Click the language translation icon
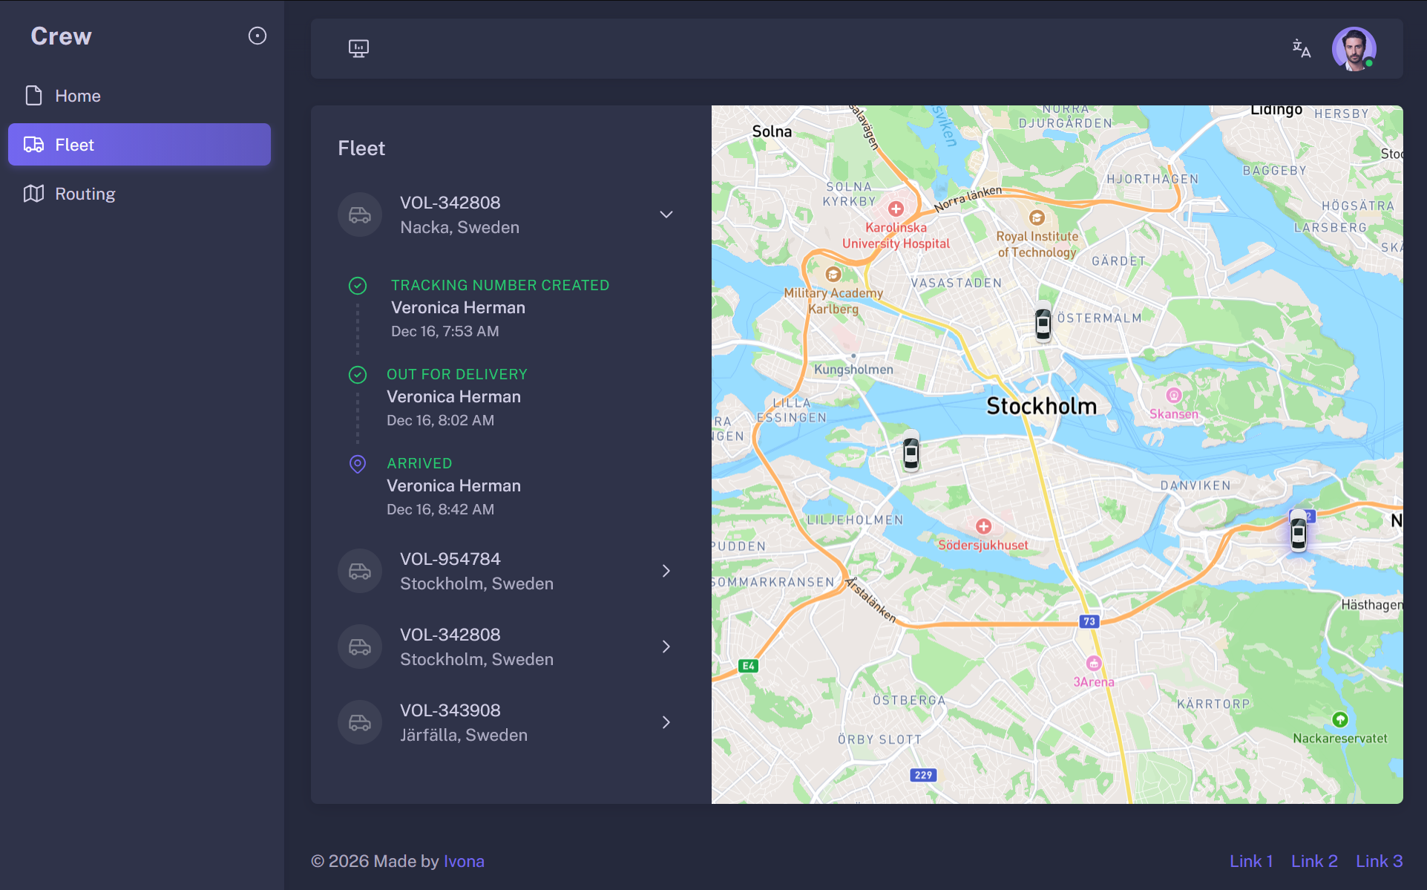This screenshot has height=890, width=1427. click(x=1302, y=48)
